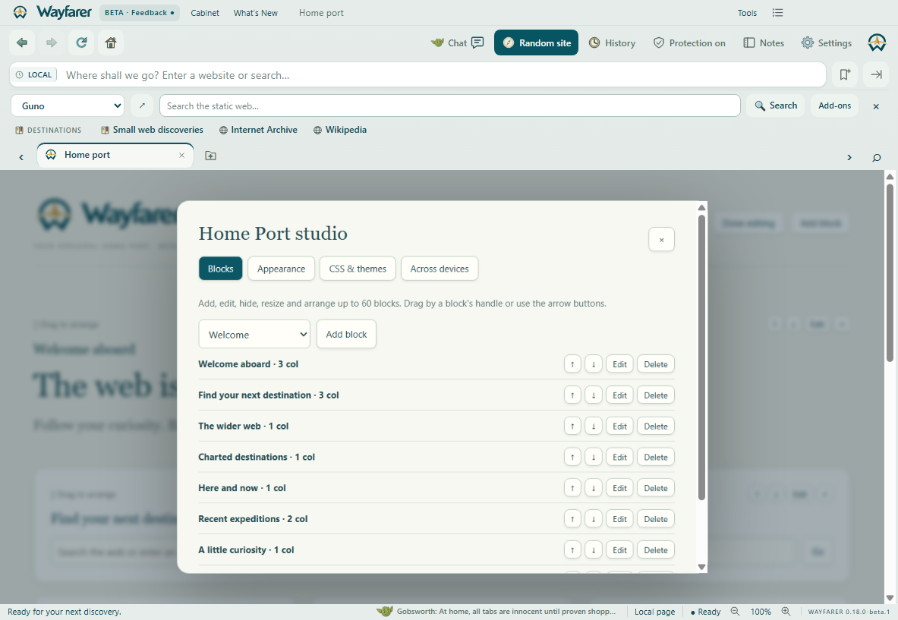Open the Guno search engine dropdown

pos(68,105)
